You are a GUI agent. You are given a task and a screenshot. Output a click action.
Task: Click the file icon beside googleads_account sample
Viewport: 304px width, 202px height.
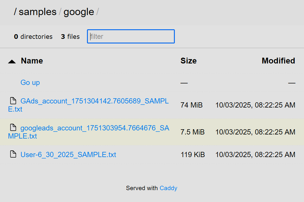click(x=13, y=127)
